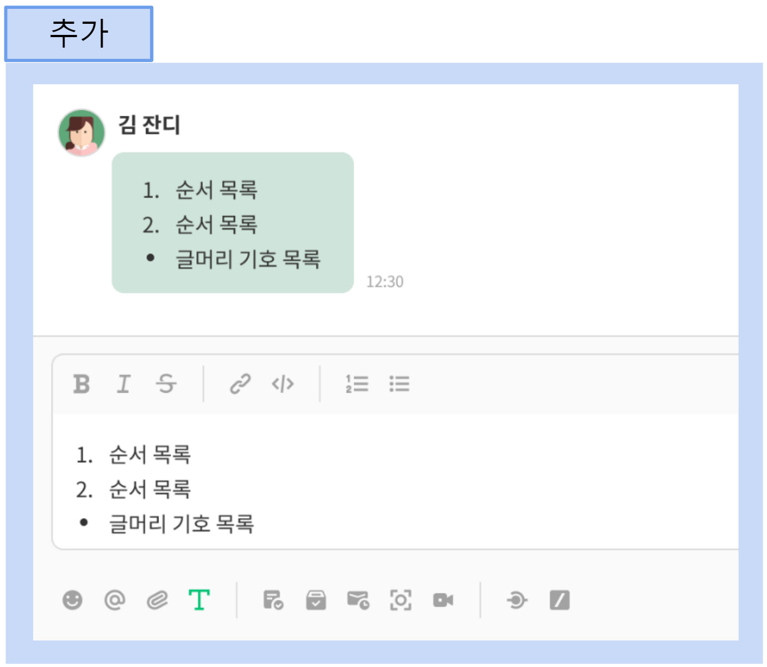Open slash commands icon
The width and height of the screenshot is (767, 667).
[559, 600]
